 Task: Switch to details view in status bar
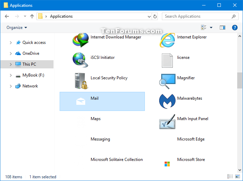point(230,176)
